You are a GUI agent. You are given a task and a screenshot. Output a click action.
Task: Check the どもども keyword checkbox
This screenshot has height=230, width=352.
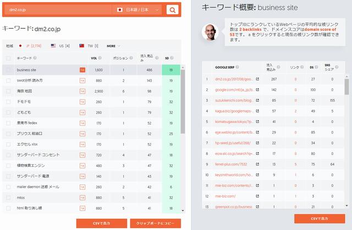[8, 113]
